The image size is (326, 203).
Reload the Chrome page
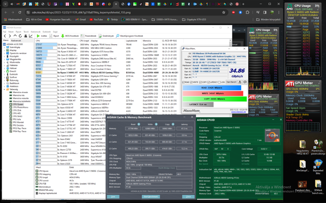[20, 13]
